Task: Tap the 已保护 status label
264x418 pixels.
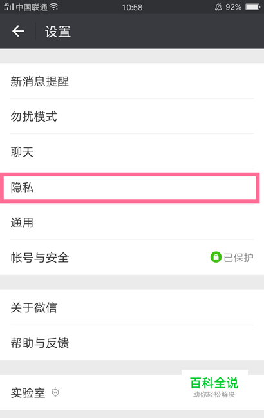Action: 238,258
